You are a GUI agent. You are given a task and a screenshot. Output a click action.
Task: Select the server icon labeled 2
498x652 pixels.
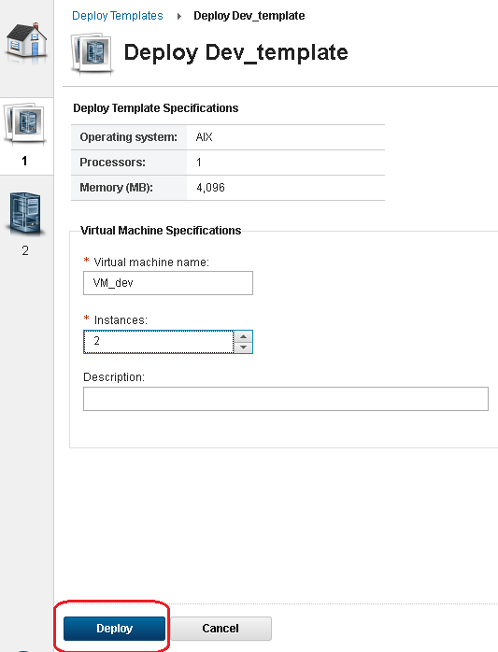(24, 213)
